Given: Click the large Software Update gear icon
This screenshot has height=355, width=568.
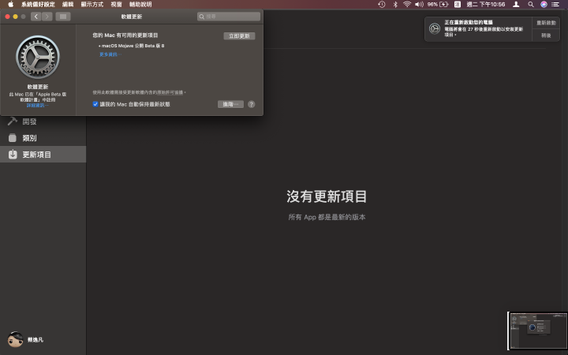Looking at the screenshot, I should tap(38, 57).
